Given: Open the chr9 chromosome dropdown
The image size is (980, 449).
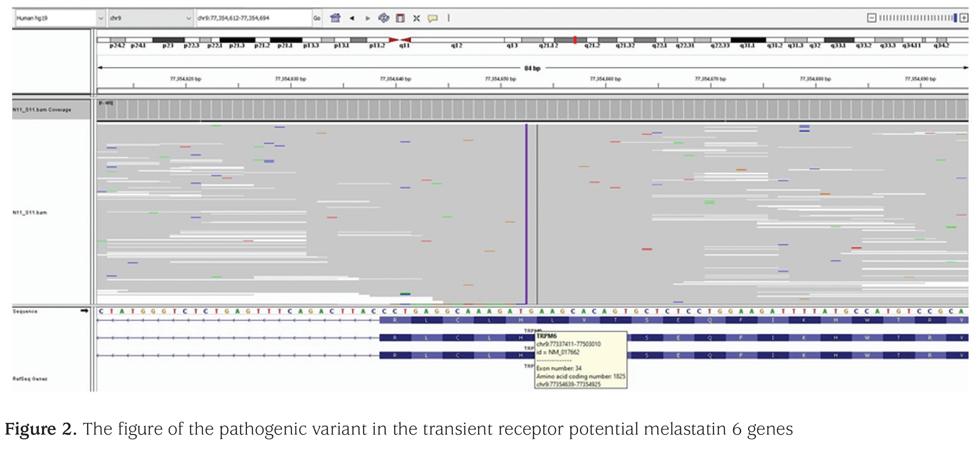Looking at the screenshot, I should point(150,18).
